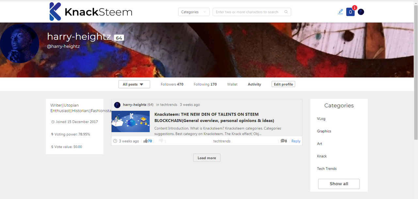Open the 'in techtrends' category link in post header
This screenshot has width=418, height=199.
click(167, 105)
